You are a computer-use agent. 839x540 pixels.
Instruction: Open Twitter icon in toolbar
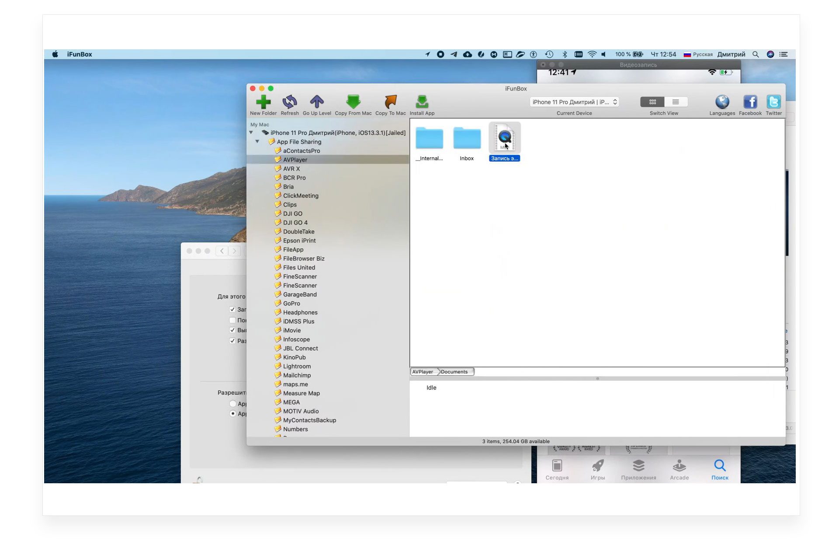773,102
